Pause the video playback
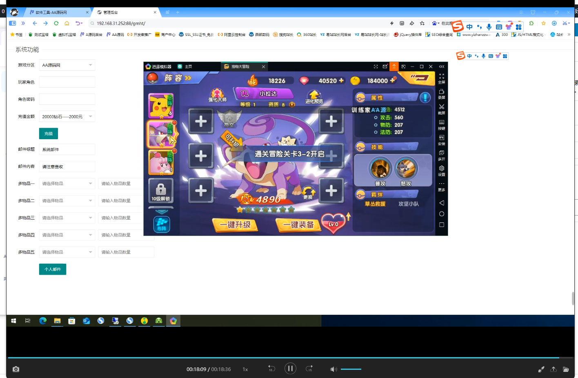Image resolution: width=578 pixels, height=378 pixels. tap(290, 369)
